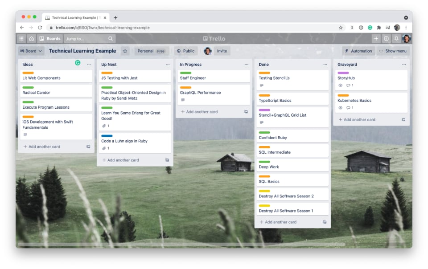Open notifications bell icon
The height and width of the screenshot is (269, 428).
[x=396, y=39]
